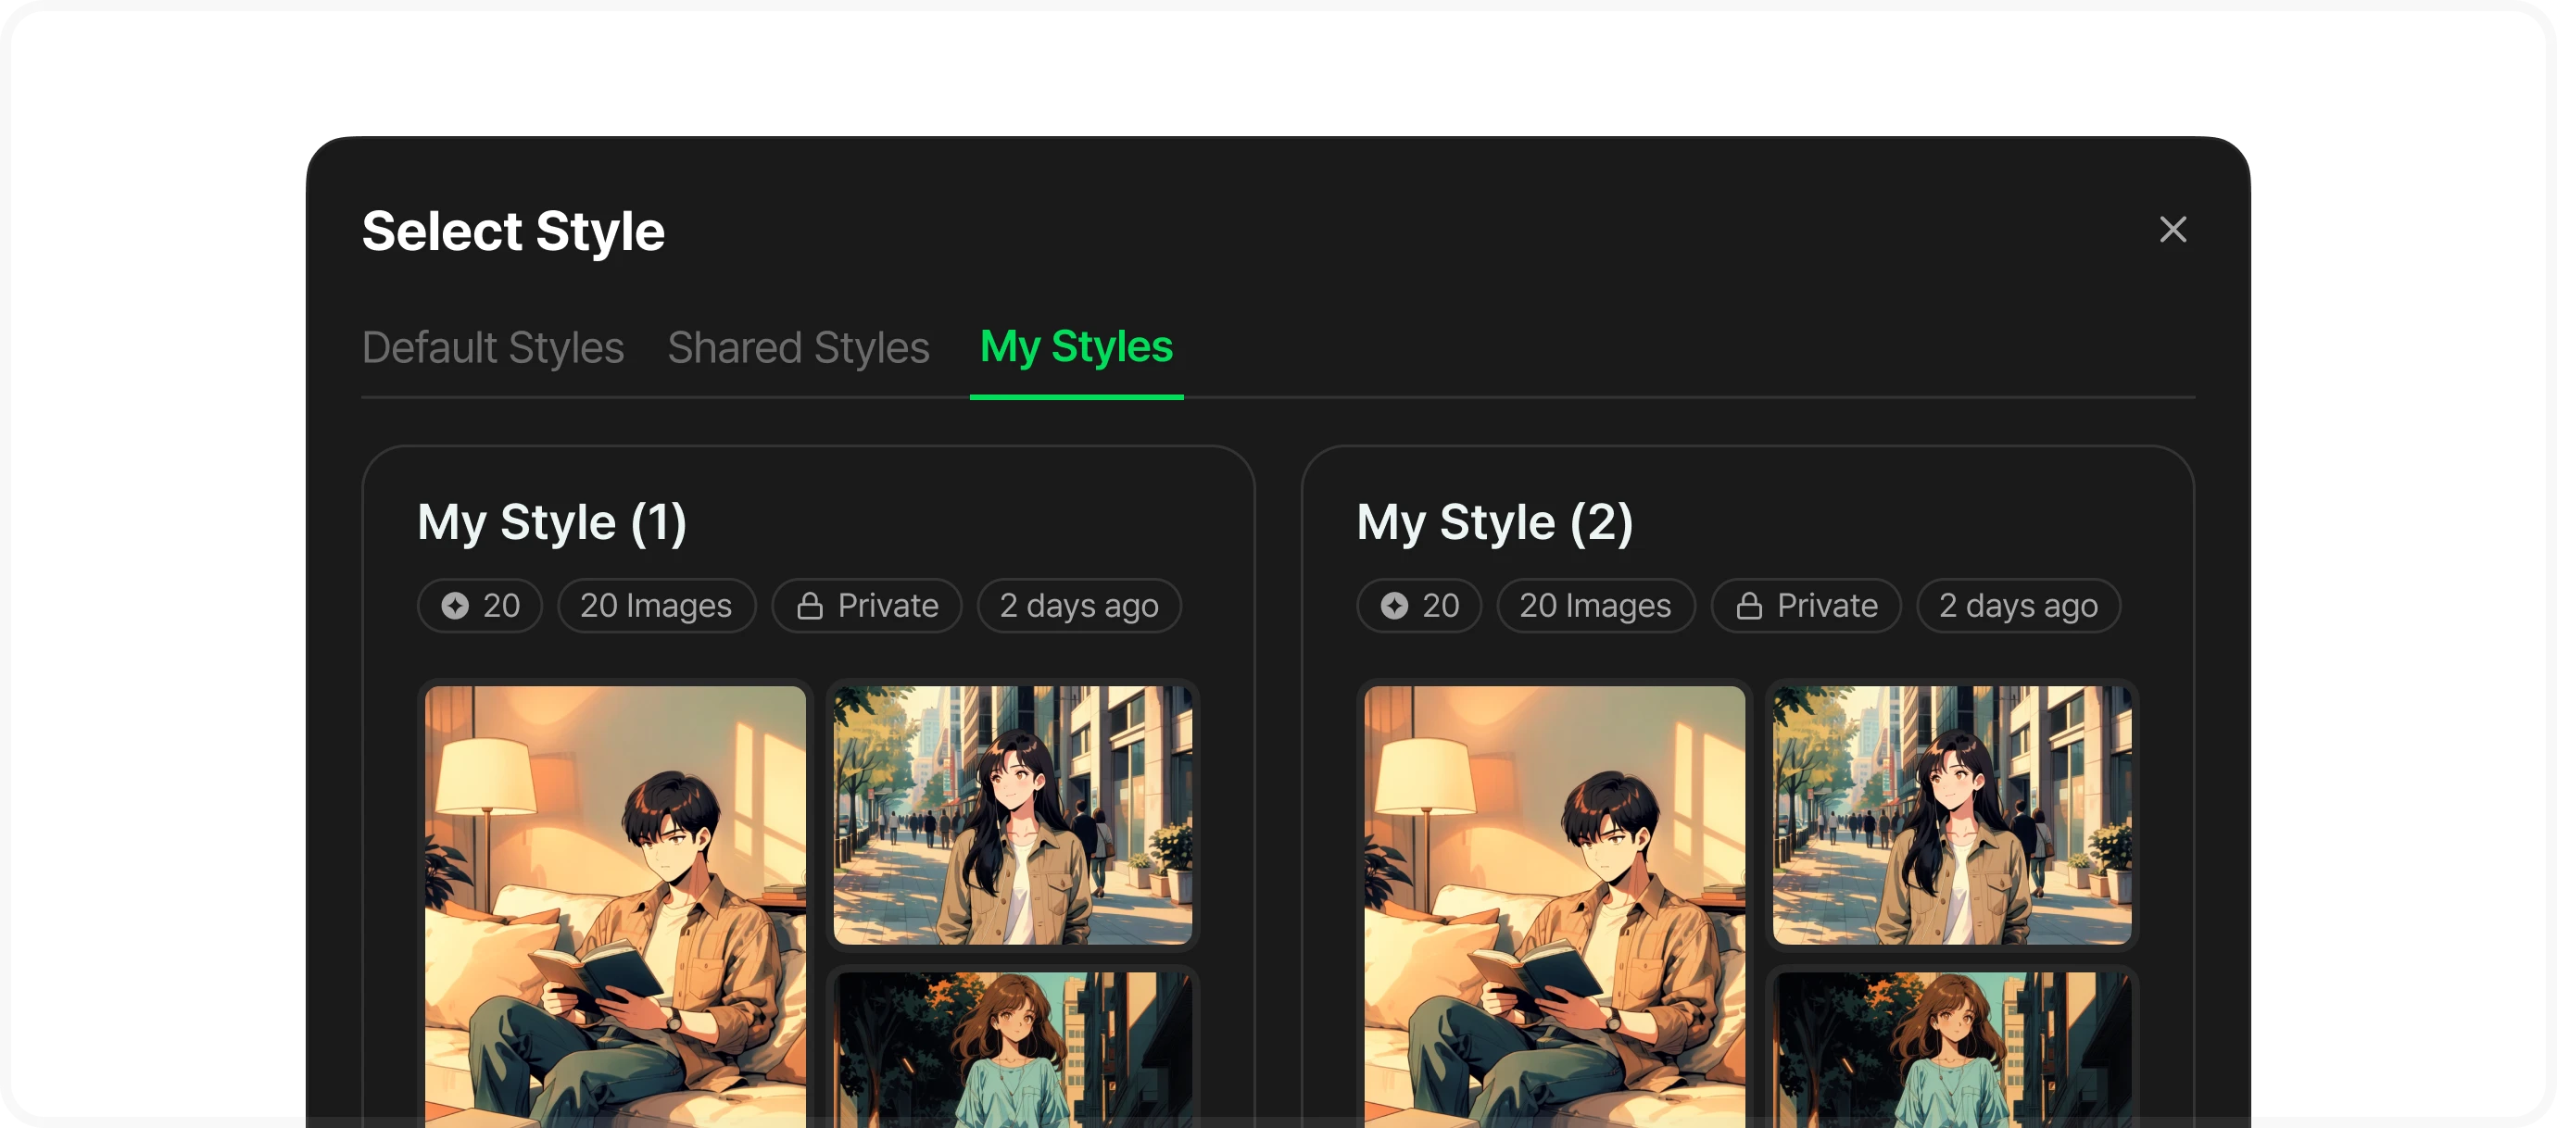This screenshot has height=1128, width=2557.
Task: Select the My Styles tab
Action: point(1076,347)
